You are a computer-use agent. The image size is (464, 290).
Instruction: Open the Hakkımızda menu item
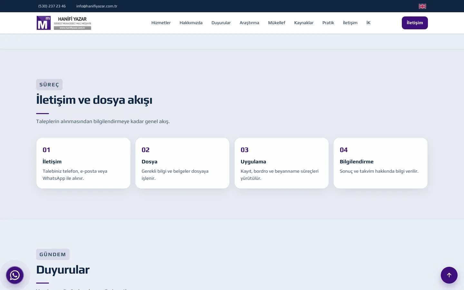click(x=191, y=23)
